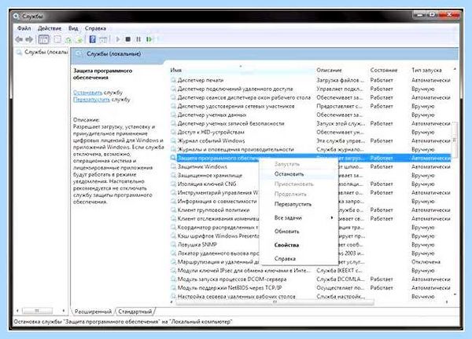Click the Restart service green toolbar icon
The height and width of the screenshot is (339, 472).
(149, 39)
